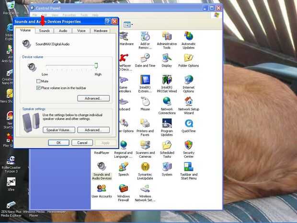Viewport: 297px width, 223px height.
Task: Open Network Setup Wizard icon
Action: pyautogui.click(x=188, y=106)
